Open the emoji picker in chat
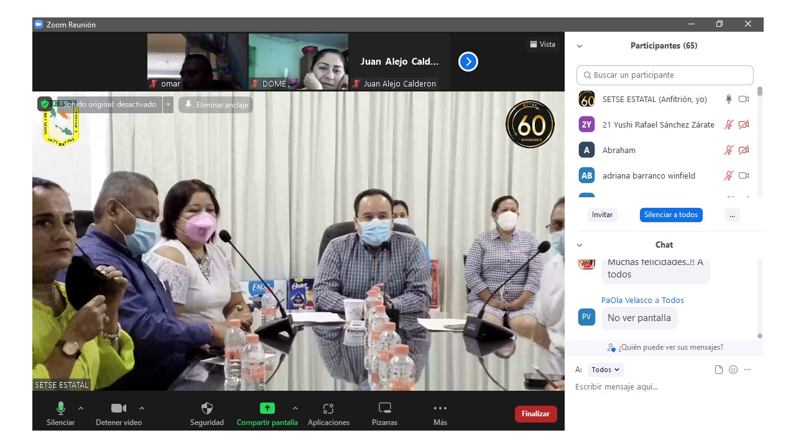 click(x=733, y=370)
